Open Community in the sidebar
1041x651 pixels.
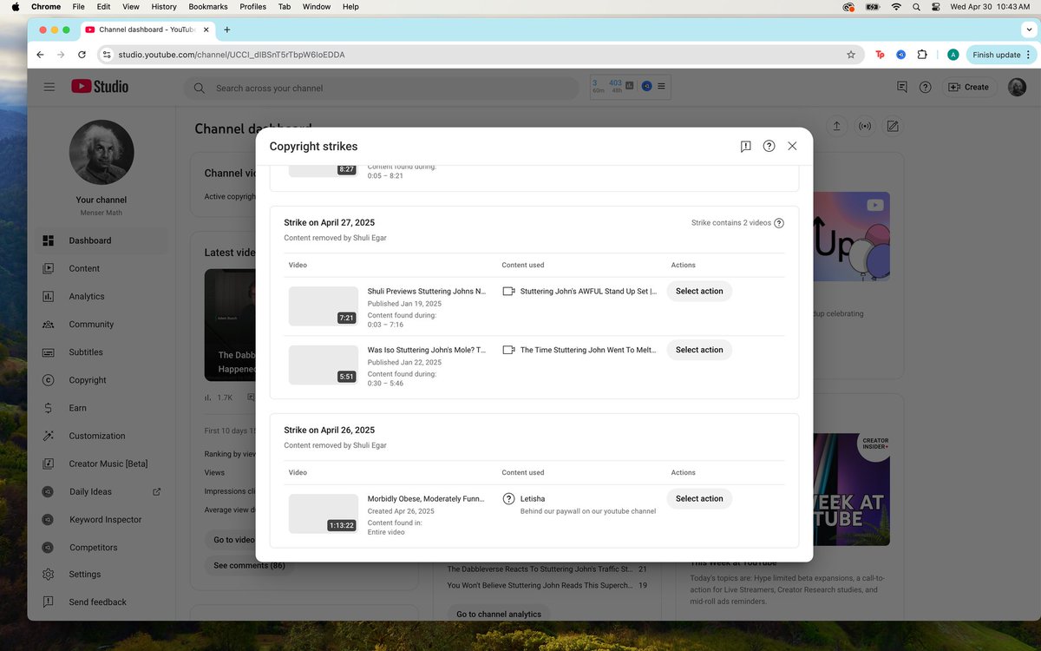point(101,324)
